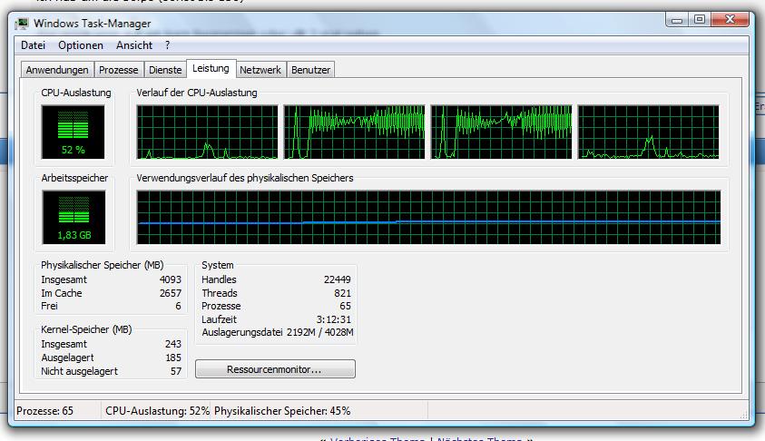Minimize the Task-Manager window

click(x=677, y=20)
